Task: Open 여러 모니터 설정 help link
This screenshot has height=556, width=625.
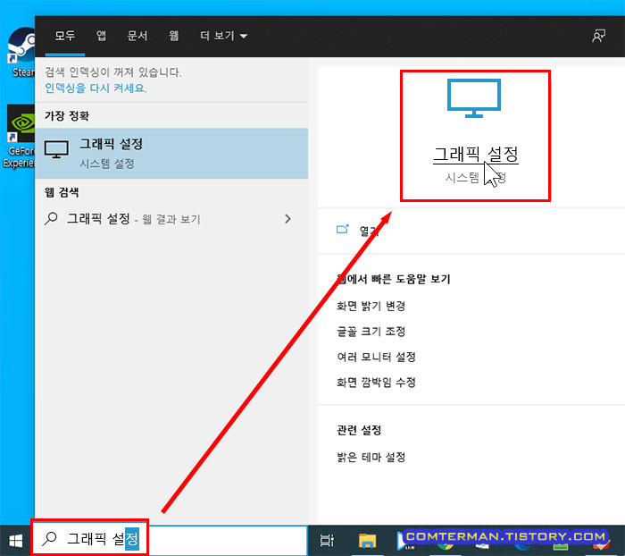Action: pos(376,357)
